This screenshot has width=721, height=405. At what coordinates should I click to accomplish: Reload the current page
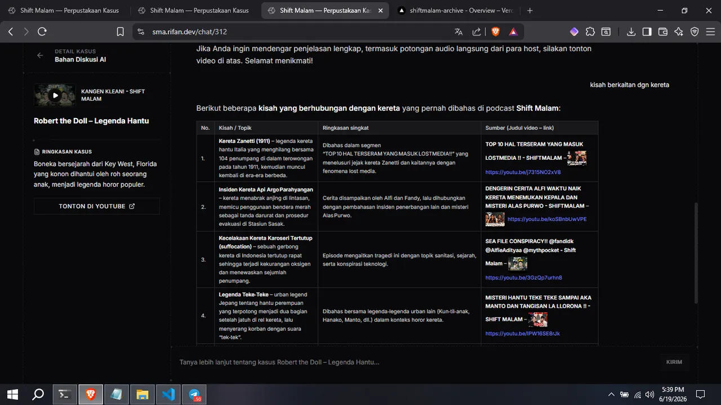coord(42,32)
